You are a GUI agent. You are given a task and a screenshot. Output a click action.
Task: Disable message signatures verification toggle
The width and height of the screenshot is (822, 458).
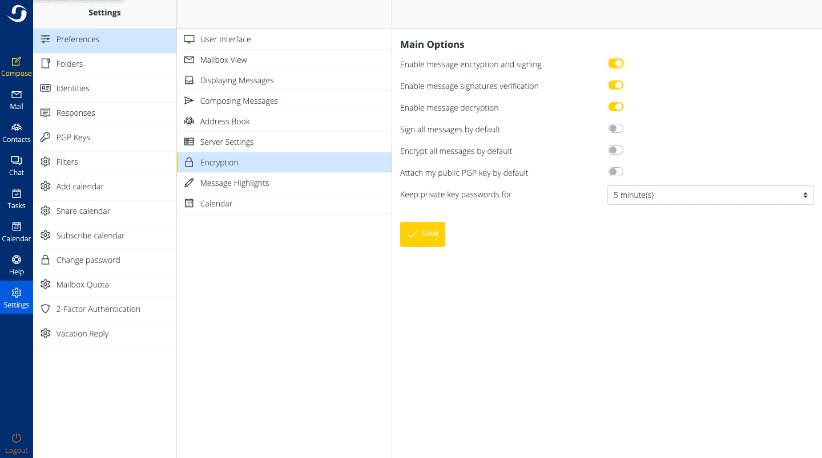click(x=615, y=86)
